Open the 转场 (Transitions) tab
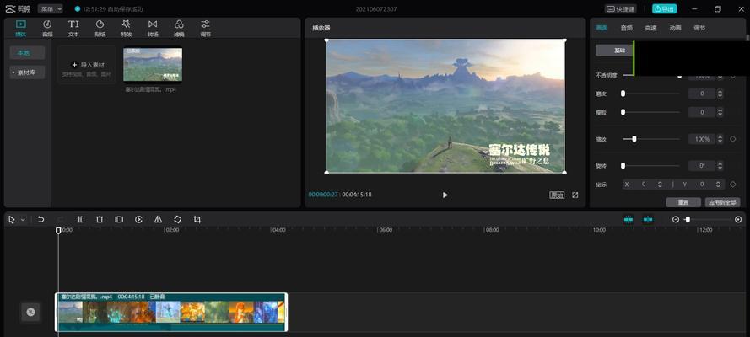Image resolution: width=750 pixels, height=337 pixels. tap(153, 28)
